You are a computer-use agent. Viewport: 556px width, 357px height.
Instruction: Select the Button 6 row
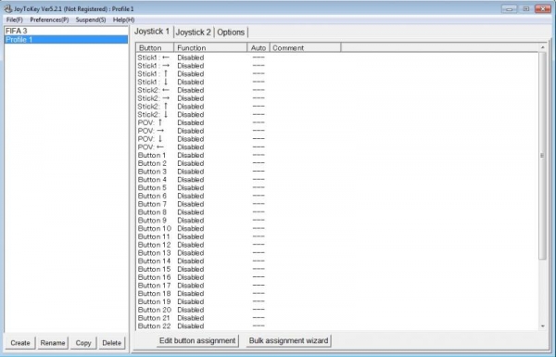point(337,197)
